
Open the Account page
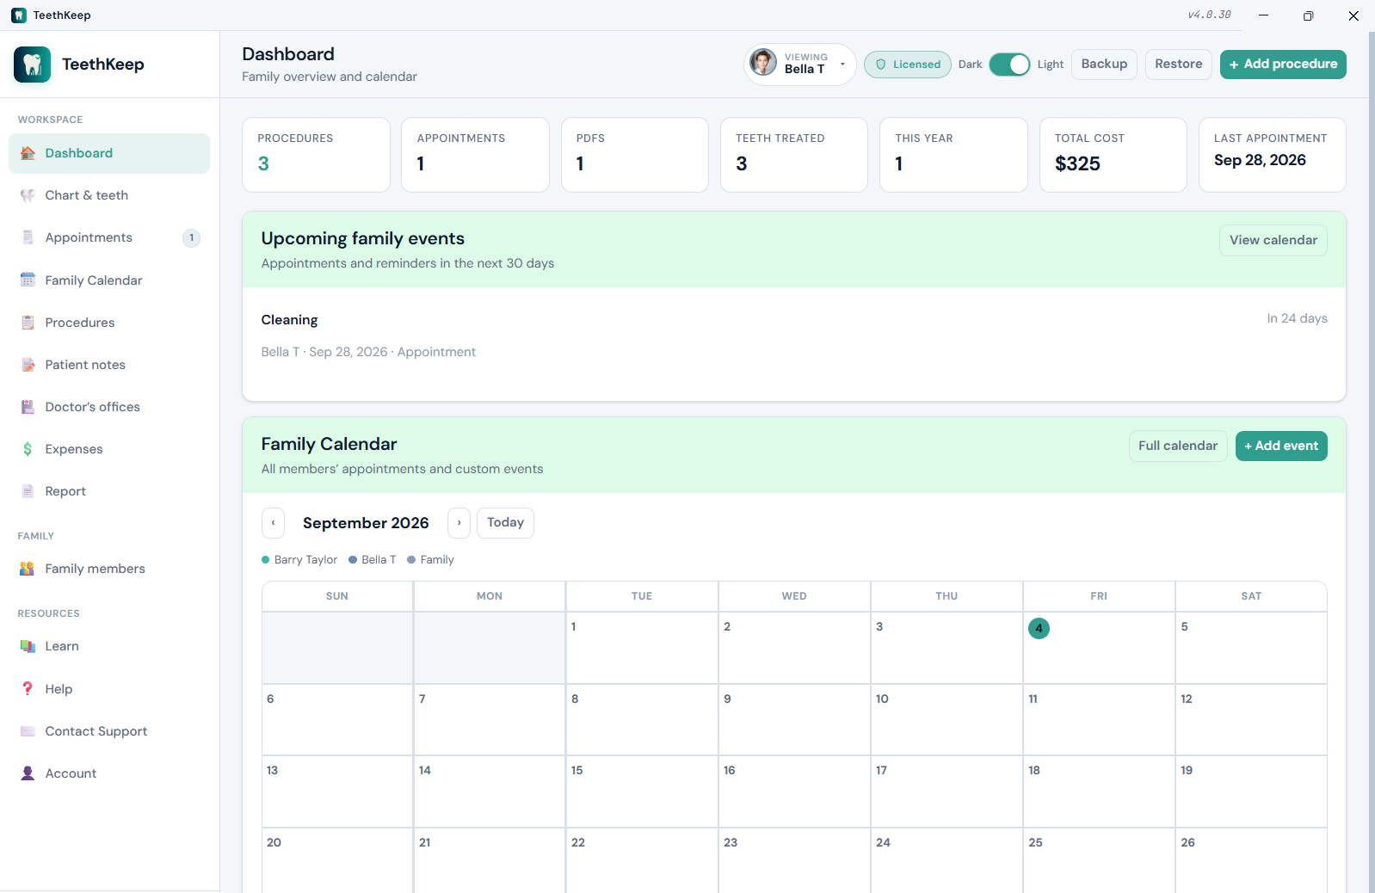pos(109,773)
